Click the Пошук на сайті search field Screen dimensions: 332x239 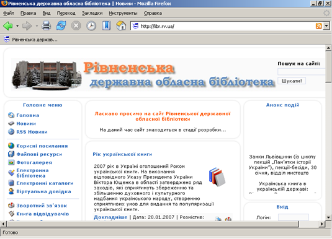click(302, 72)
